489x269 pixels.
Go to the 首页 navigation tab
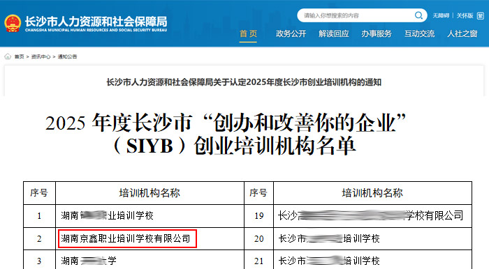coord(248,33)
